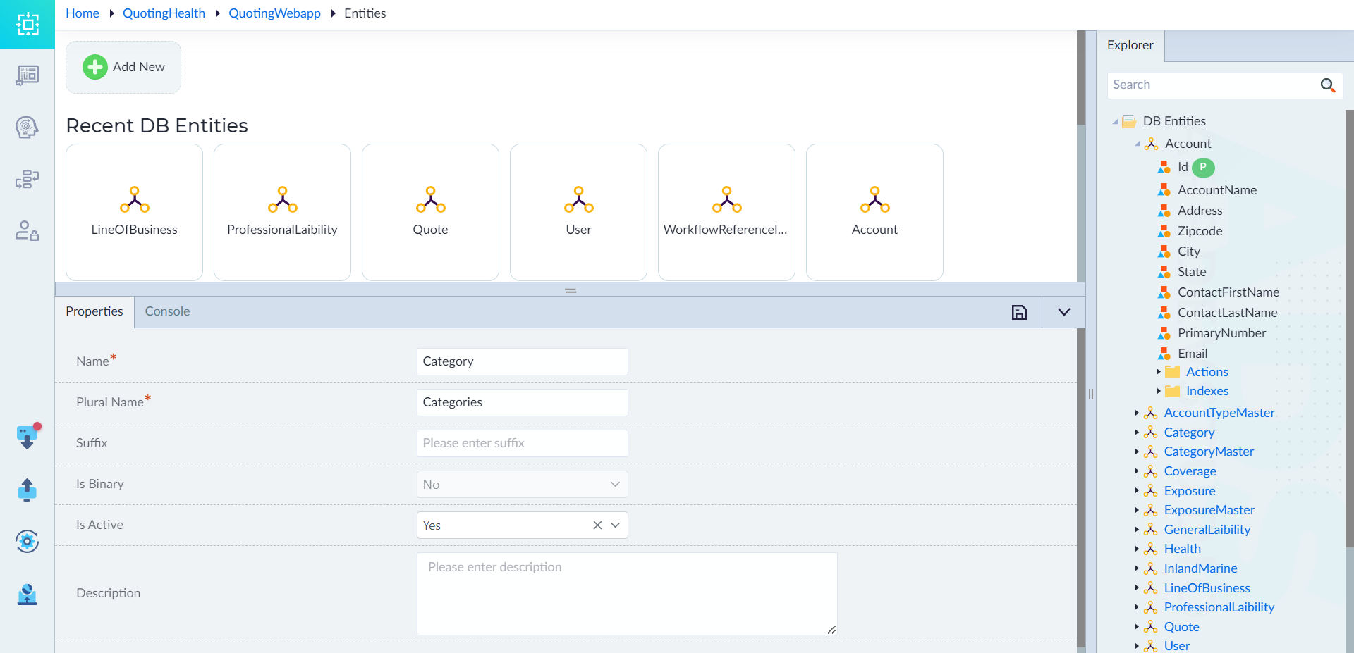Switch to the Console tab
The width and height of the screenshot is (1354, 653).
tap(167, 311)
